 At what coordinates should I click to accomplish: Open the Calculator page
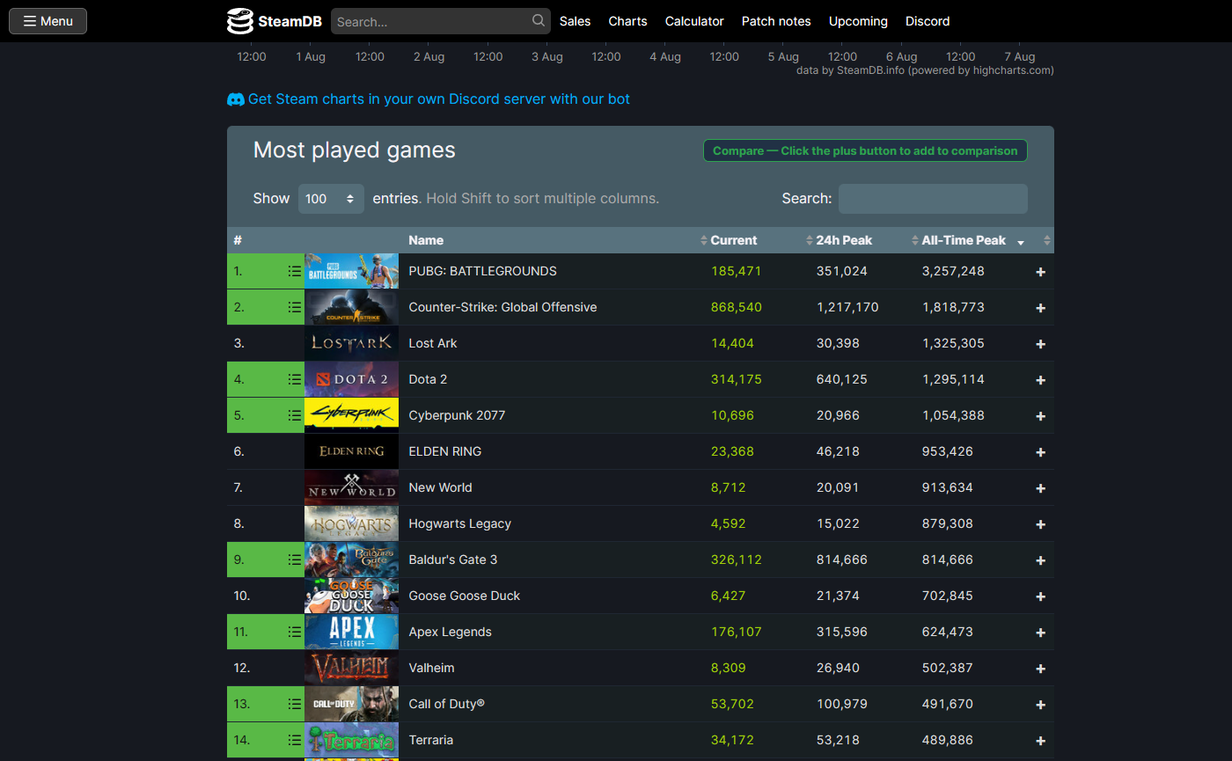(x=694, y=21)
